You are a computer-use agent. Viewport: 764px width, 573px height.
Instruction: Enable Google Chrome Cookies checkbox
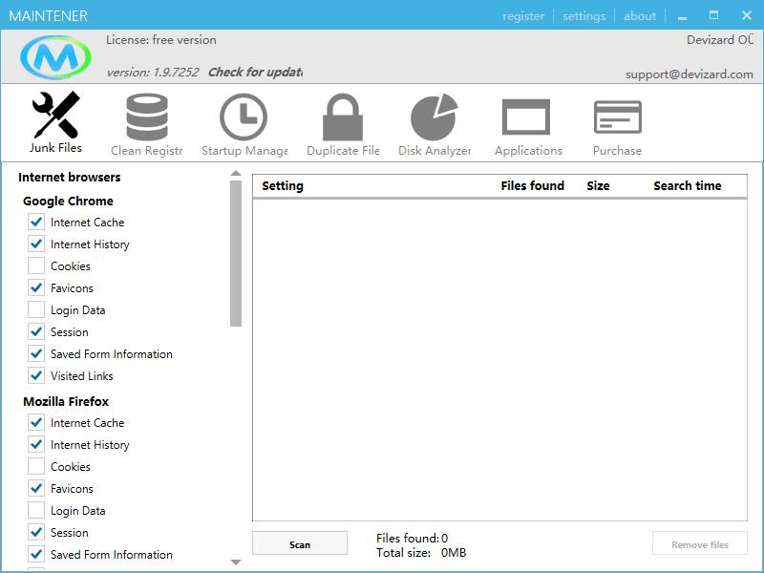pos(36,265)
